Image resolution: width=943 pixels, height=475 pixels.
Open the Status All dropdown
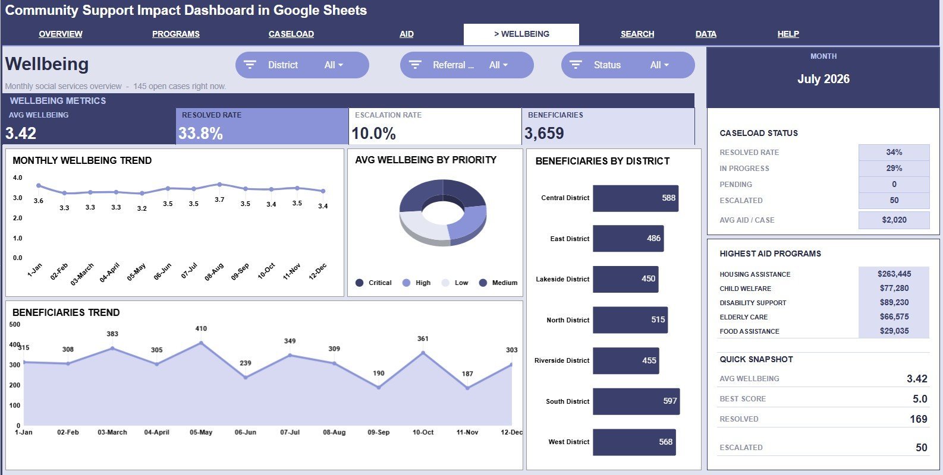click(x=659, y=65)
